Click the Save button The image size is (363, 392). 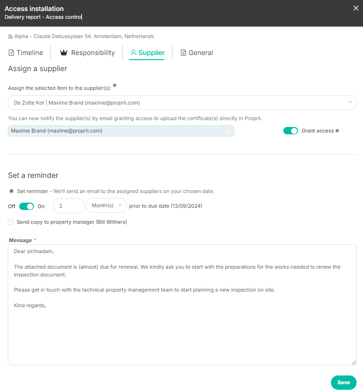coord(343,382)
